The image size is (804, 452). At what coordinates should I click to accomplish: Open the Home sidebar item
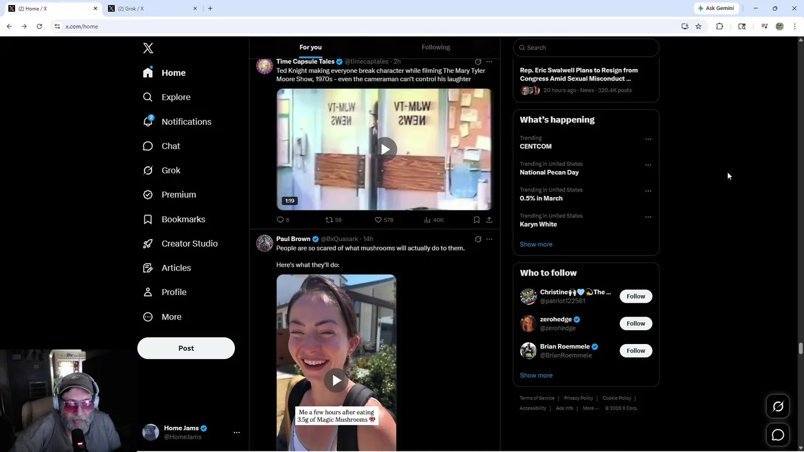point(164,73)
